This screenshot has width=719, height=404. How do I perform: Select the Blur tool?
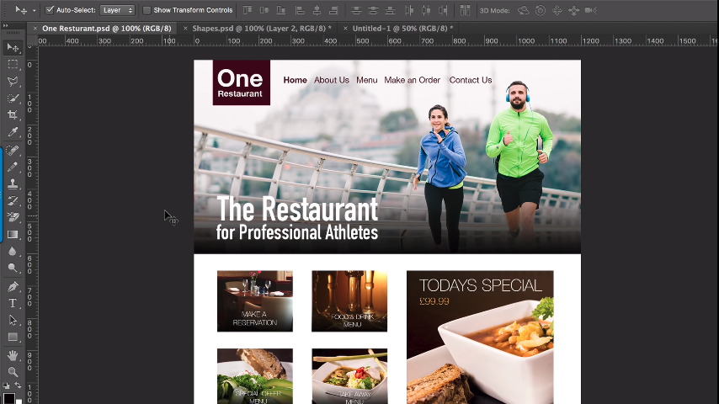[13, 252]
